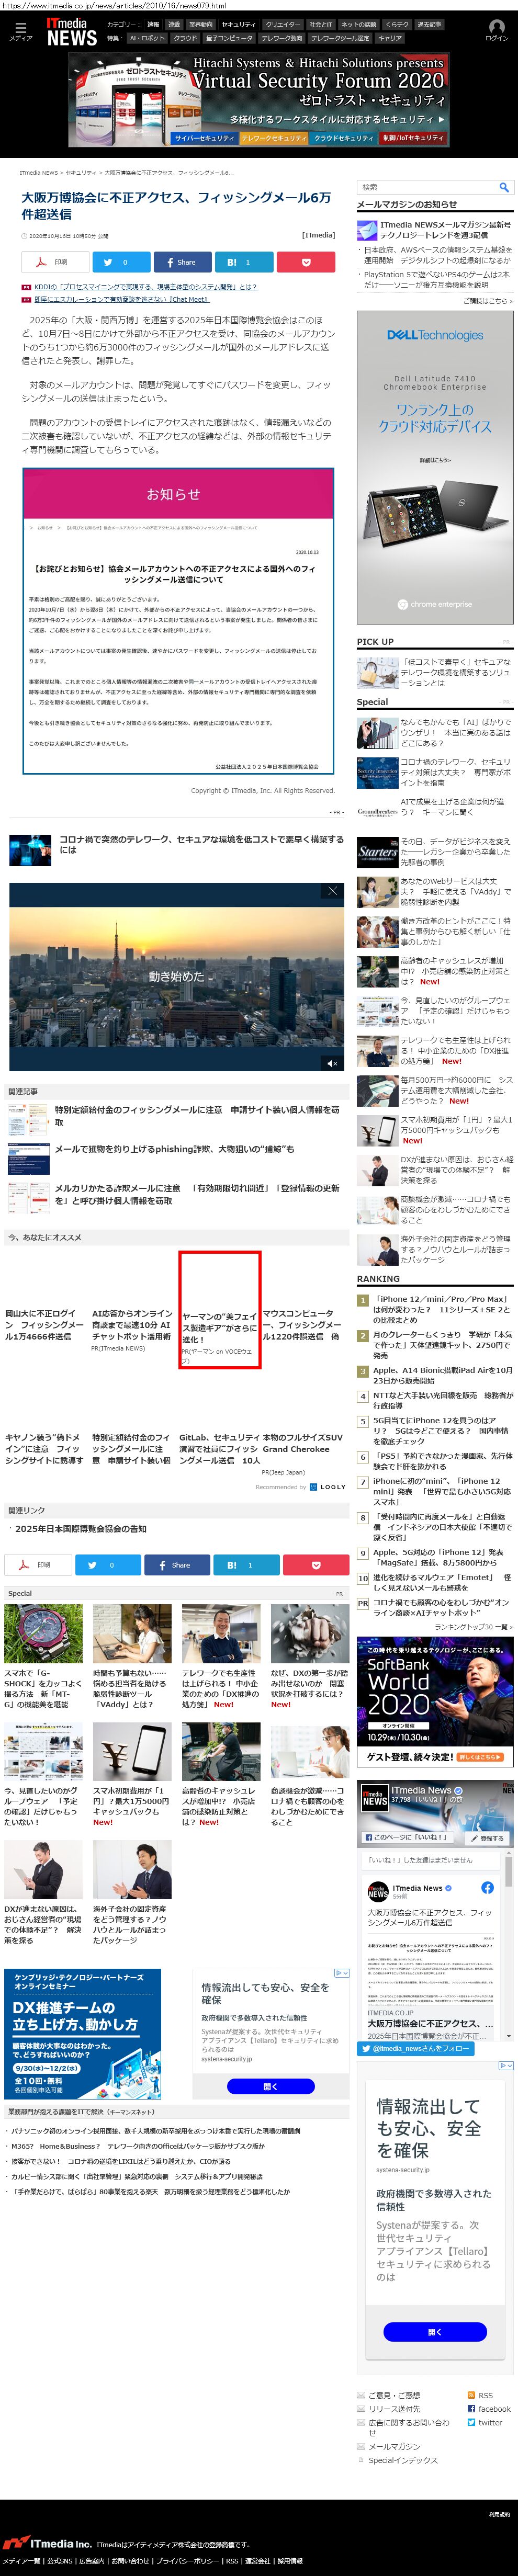Click 開く button in right sidebar ad
Image resolution: width=518 pixels, height=2576 pixels.
pos(434,2332)
